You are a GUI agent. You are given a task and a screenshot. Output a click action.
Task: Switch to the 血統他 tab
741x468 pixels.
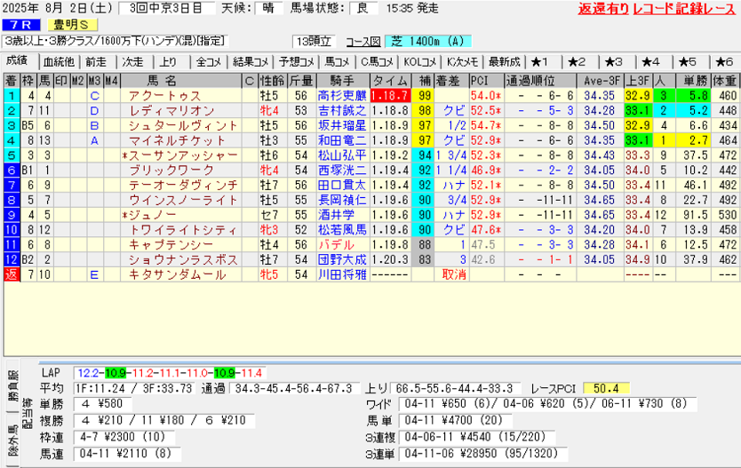(58, 62)
